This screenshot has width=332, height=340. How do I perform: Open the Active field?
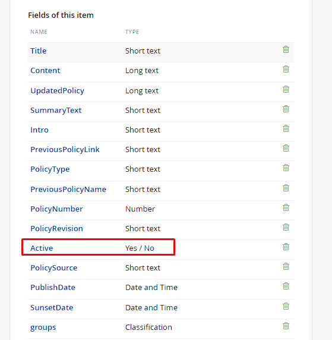tap(42, 248)
